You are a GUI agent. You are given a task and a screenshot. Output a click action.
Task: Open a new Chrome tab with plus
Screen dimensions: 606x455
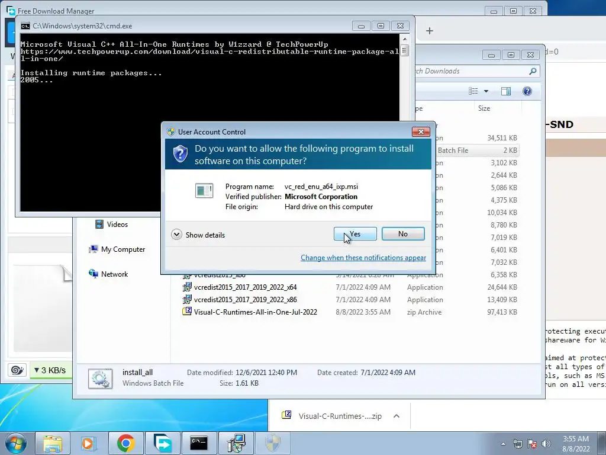coord(430,31)
